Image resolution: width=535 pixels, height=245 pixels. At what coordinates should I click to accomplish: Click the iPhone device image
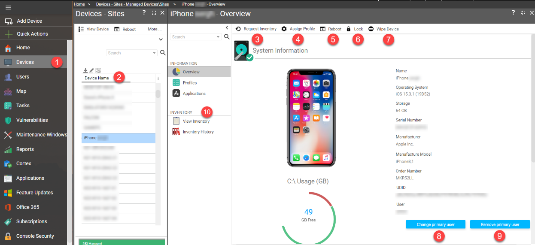pos(311,118)
